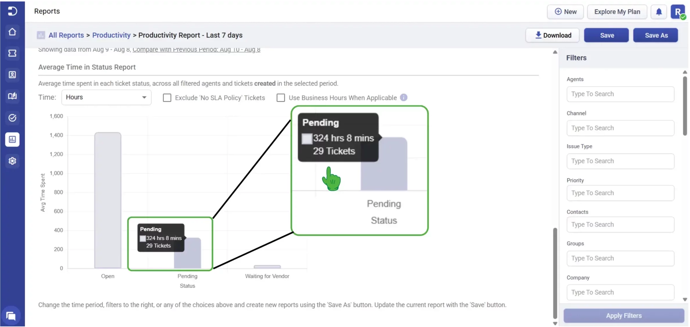Image resolution: width=690 pixels, height=327 pixels.
Task: Click the Agents filter search field
Action: tap(620, 94)
